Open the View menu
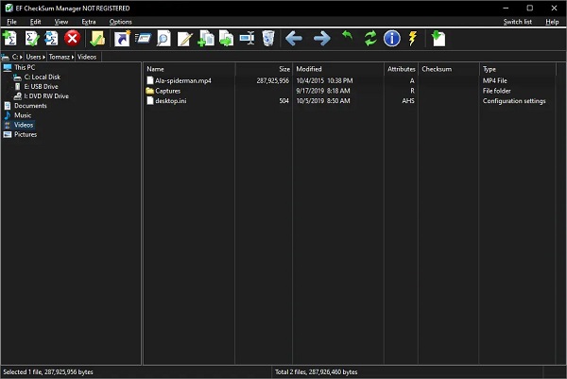 (x=61, y=22)
